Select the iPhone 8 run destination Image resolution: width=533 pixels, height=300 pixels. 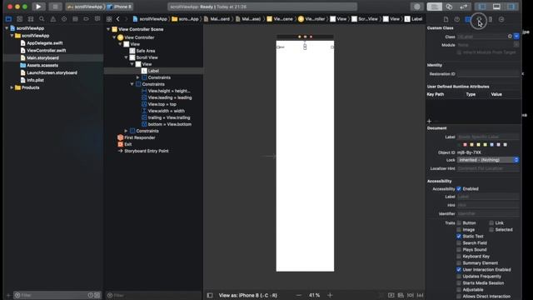tap(119, 7)
